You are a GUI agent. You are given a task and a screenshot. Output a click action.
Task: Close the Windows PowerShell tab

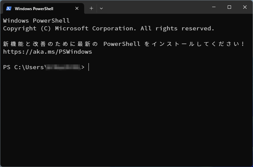pyautogui.click(x=77, y=8)
